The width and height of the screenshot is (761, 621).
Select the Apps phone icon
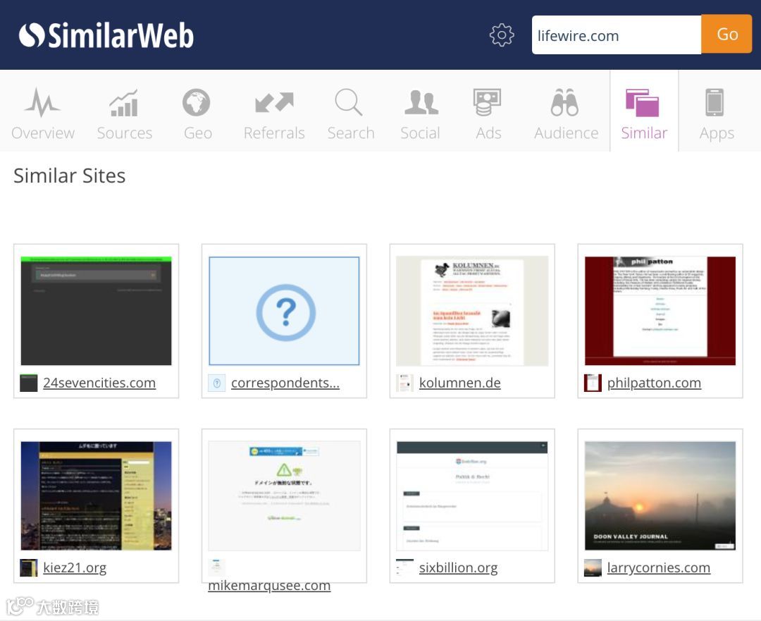(714, 102)
